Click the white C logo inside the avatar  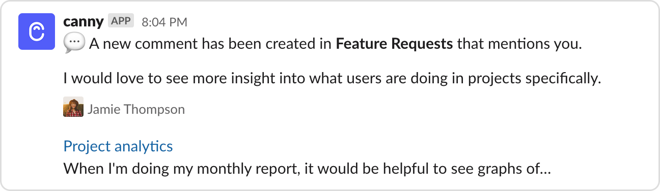(x=37, y=31)
